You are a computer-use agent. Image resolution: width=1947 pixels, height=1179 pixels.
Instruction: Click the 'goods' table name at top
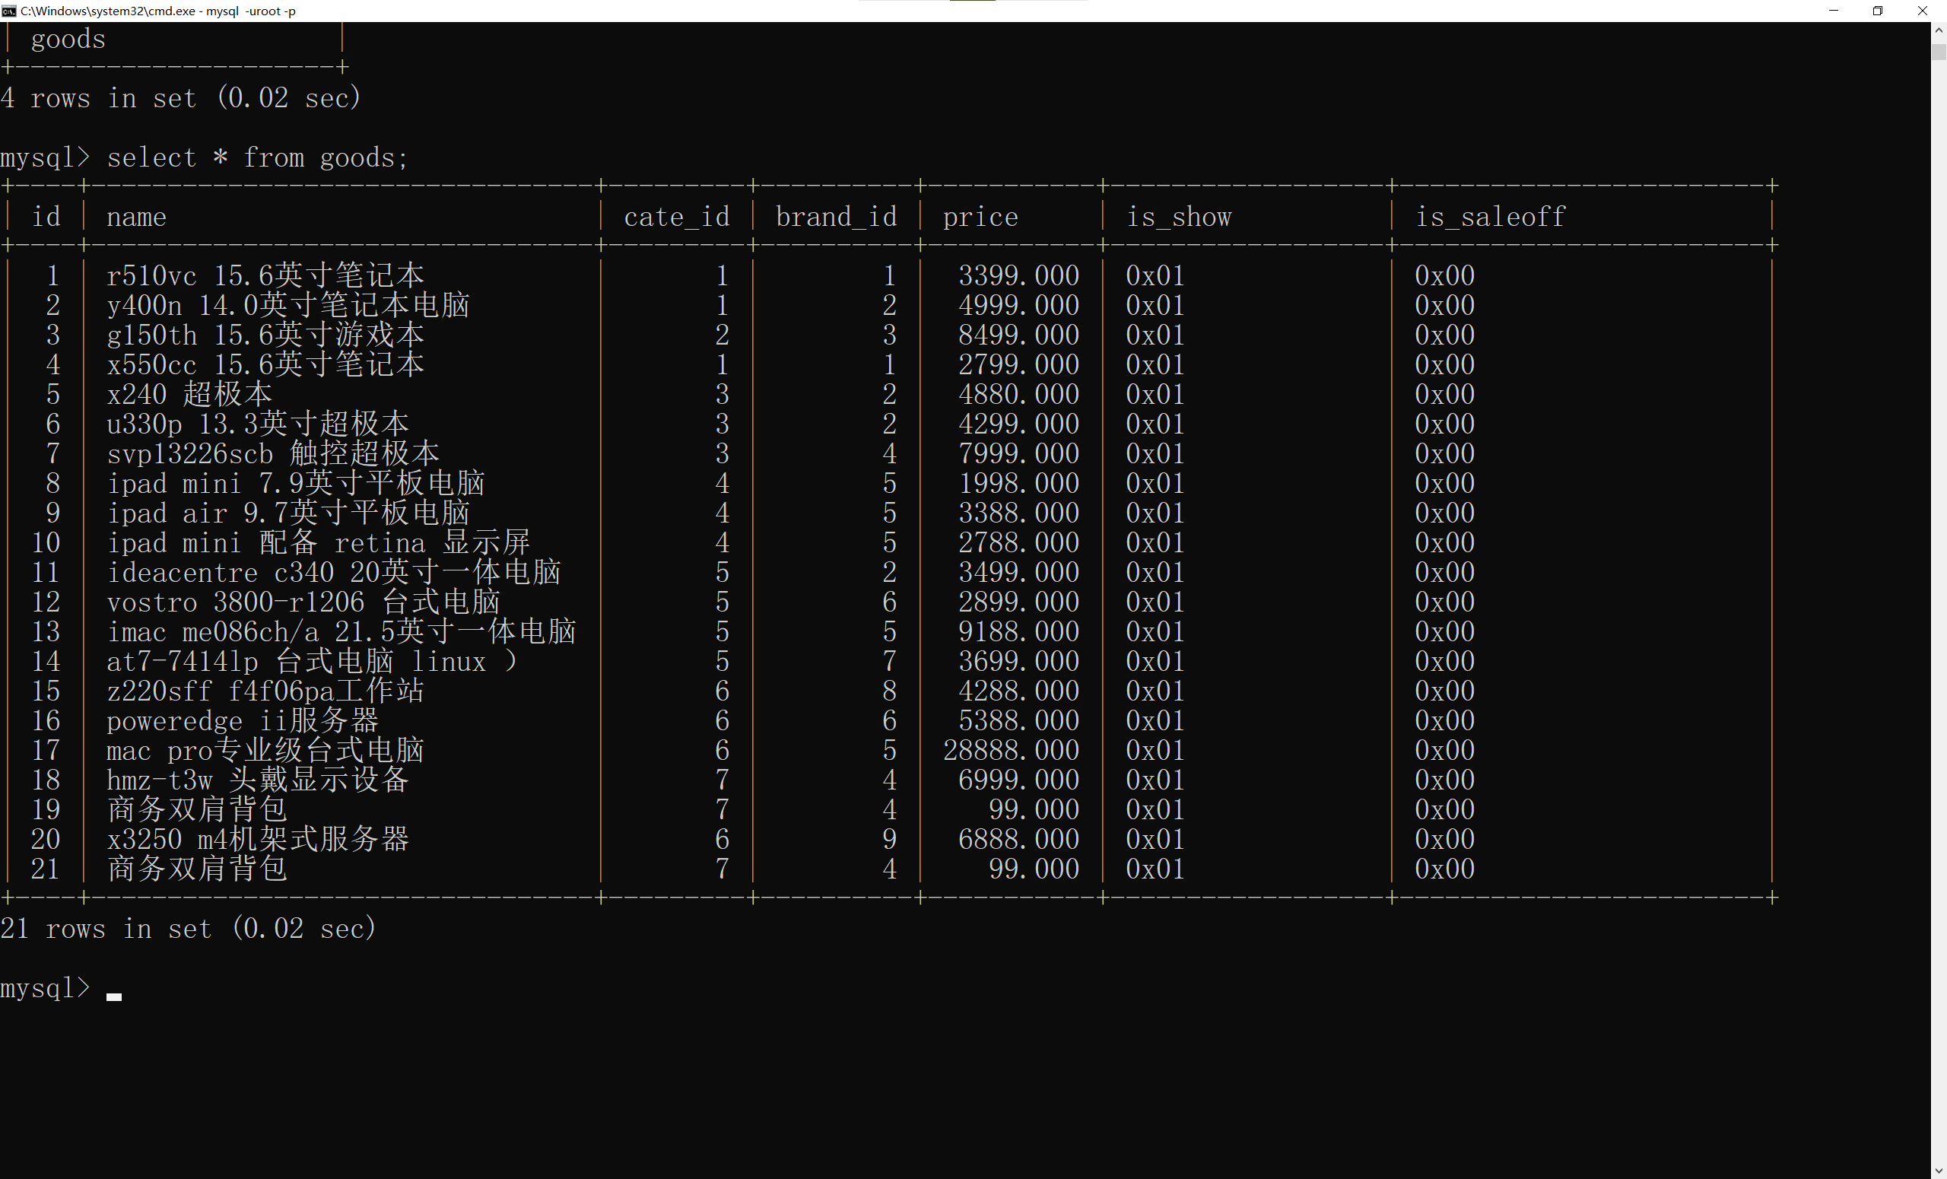click(x=68, y=39)
